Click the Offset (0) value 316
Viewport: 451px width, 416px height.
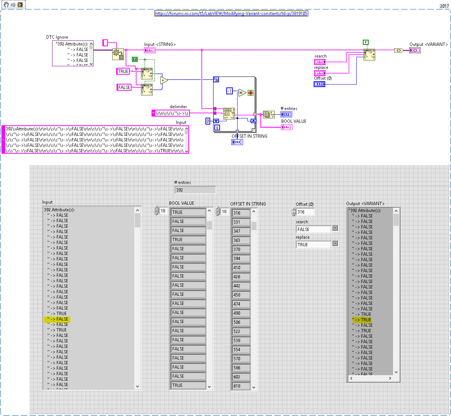(x=305, y=212)
